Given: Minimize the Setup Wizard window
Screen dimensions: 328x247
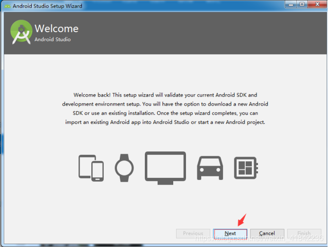Looking at the screenshot, I should click(x=291, y=4).
